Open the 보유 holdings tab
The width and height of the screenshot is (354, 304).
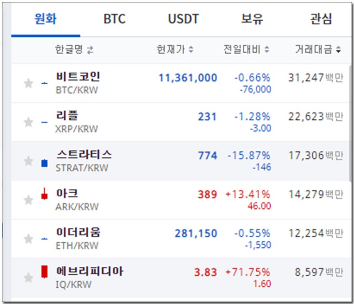pyautogui.click(x=252, y=19)
